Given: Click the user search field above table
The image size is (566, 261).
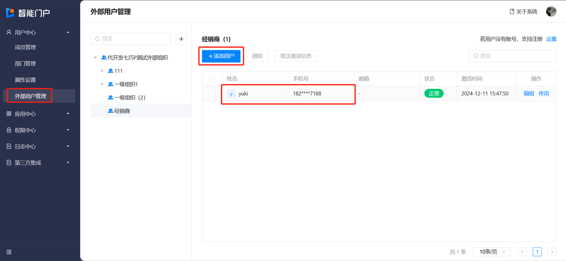Looking at the screenshot, I should click(x=512, y=56).
